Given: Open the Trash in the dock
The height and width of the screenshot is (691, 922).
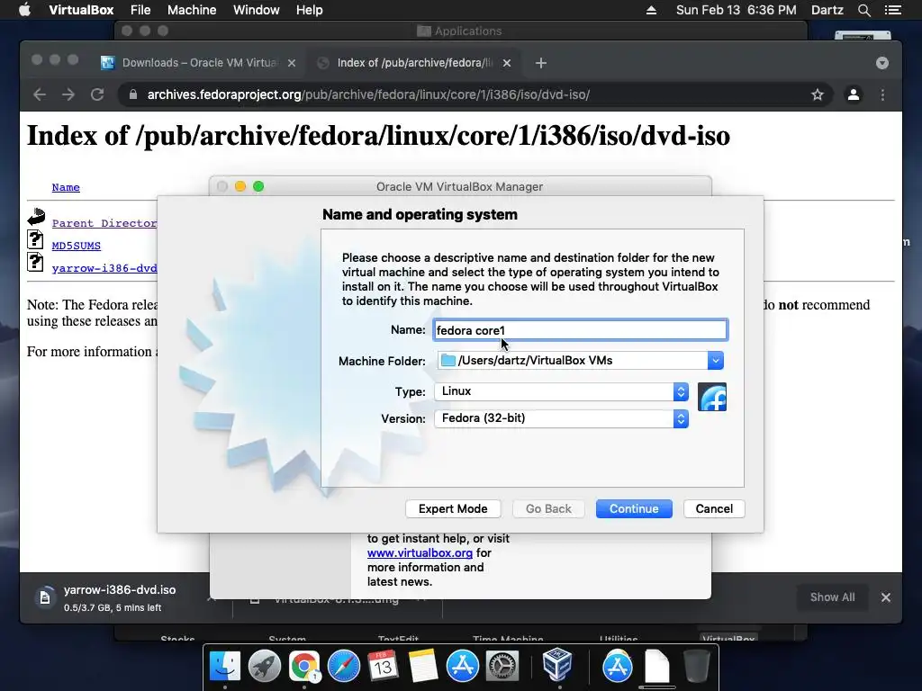Looking at the screenshot, I should 697,666.
